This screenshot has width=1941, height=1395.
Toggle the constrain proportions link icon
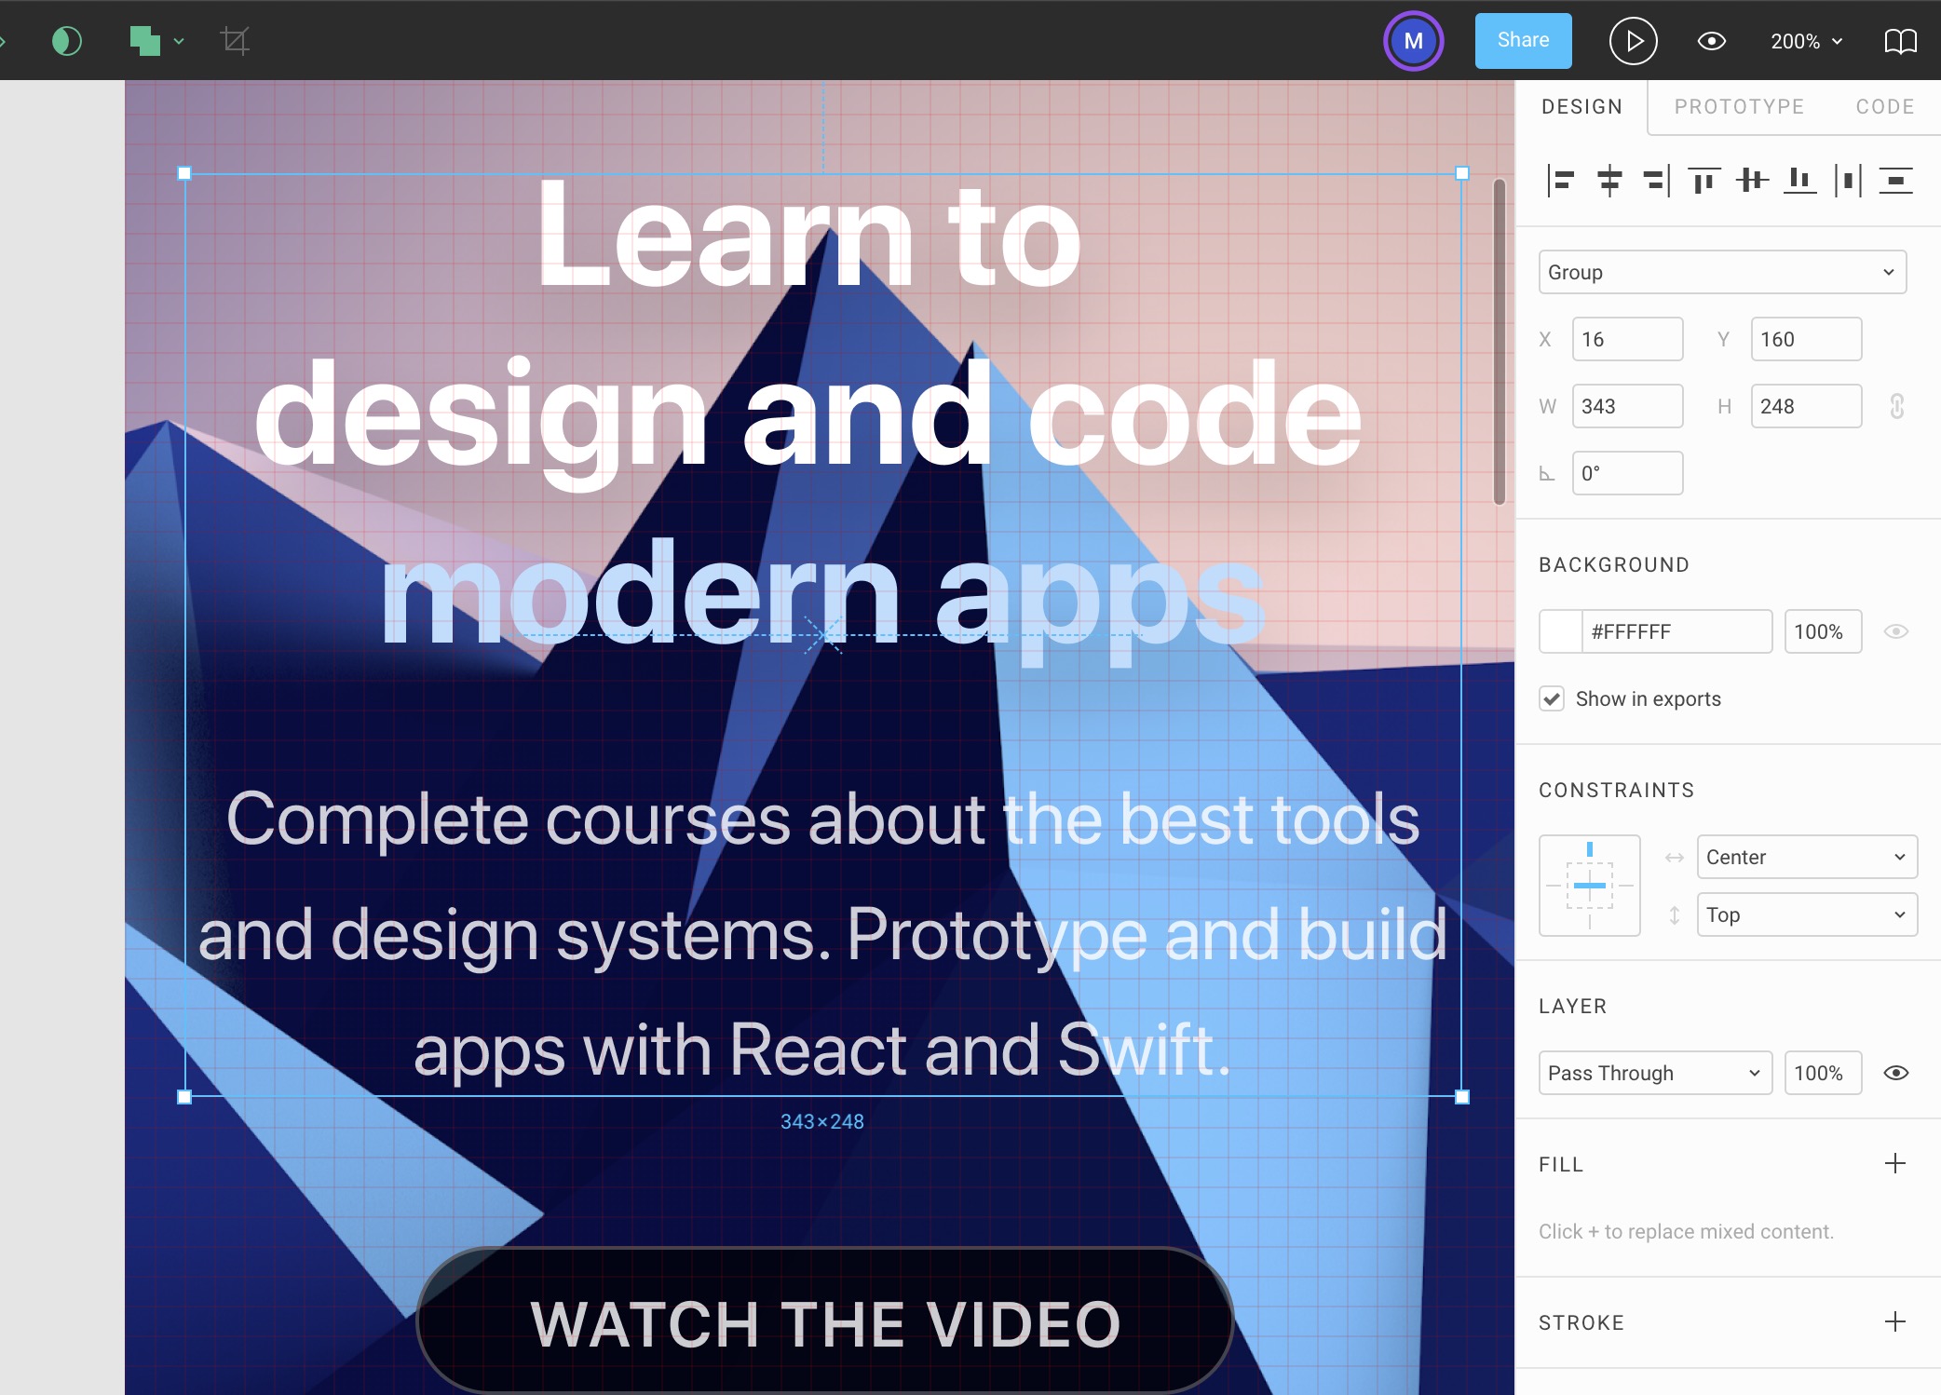1896,406
